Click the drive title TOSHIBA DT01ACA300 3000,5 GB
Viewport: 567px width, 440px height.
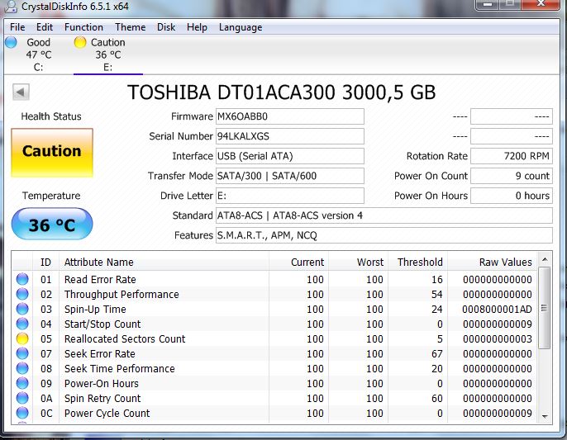click(x=281, y=92)
